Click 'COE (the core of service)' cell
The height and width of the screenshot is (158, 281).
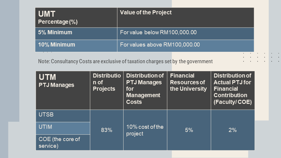coord(63,142)
